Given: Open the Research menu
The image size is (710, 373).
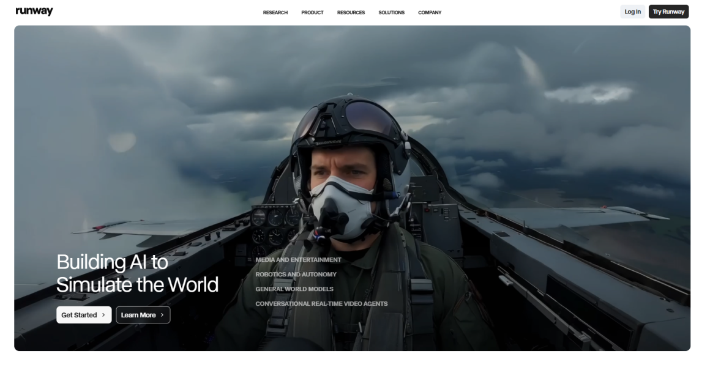Looking at the screenshot, I should 275,12.
